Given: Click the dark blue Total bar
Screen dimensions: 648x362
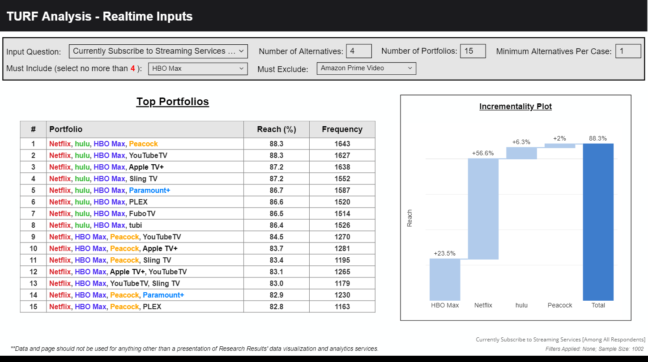Looking at the screenshot, I should (598, 222).
